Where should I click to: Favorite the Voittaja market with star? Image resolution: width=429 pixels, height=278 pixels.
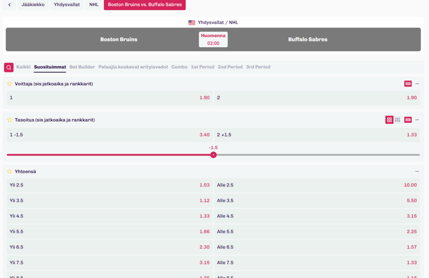pyautogui.click(x=9, y=84)
